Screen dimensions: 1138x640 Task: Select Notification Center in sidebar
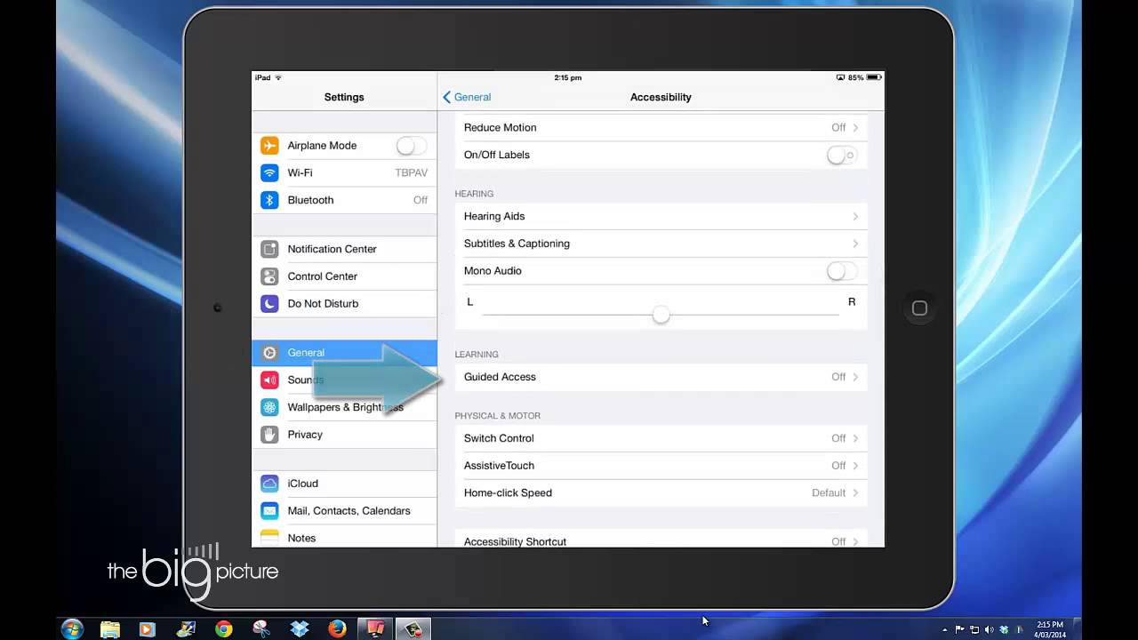coord(345,249)
